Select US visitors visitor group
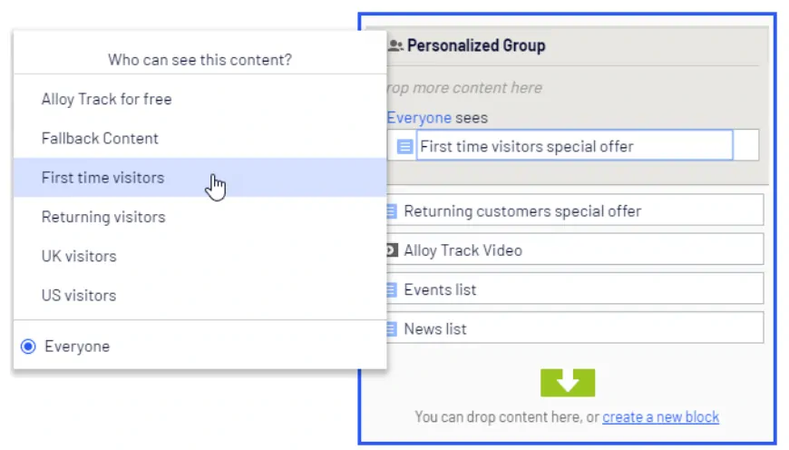789x450 pixels. (x=200, y=296)
